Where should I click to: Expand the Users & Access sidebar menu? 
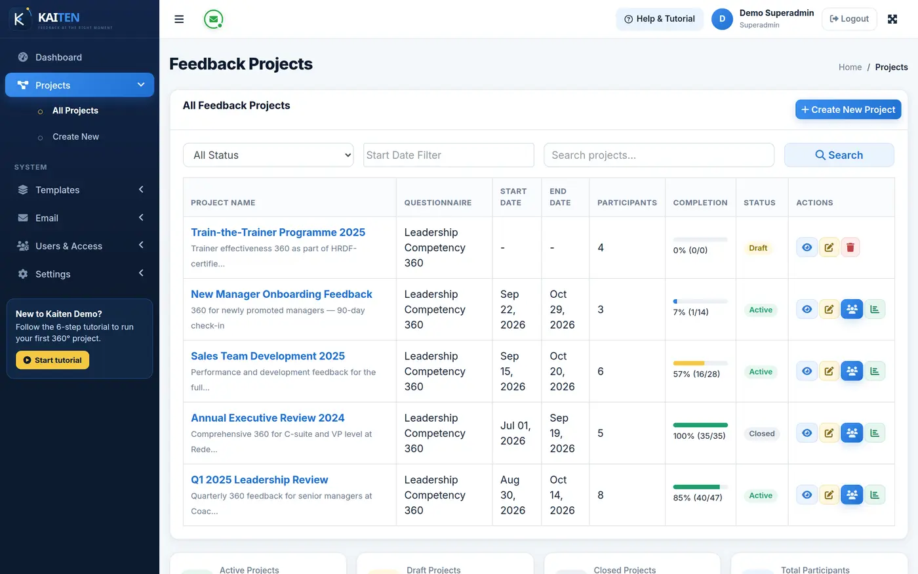(79, 246)
